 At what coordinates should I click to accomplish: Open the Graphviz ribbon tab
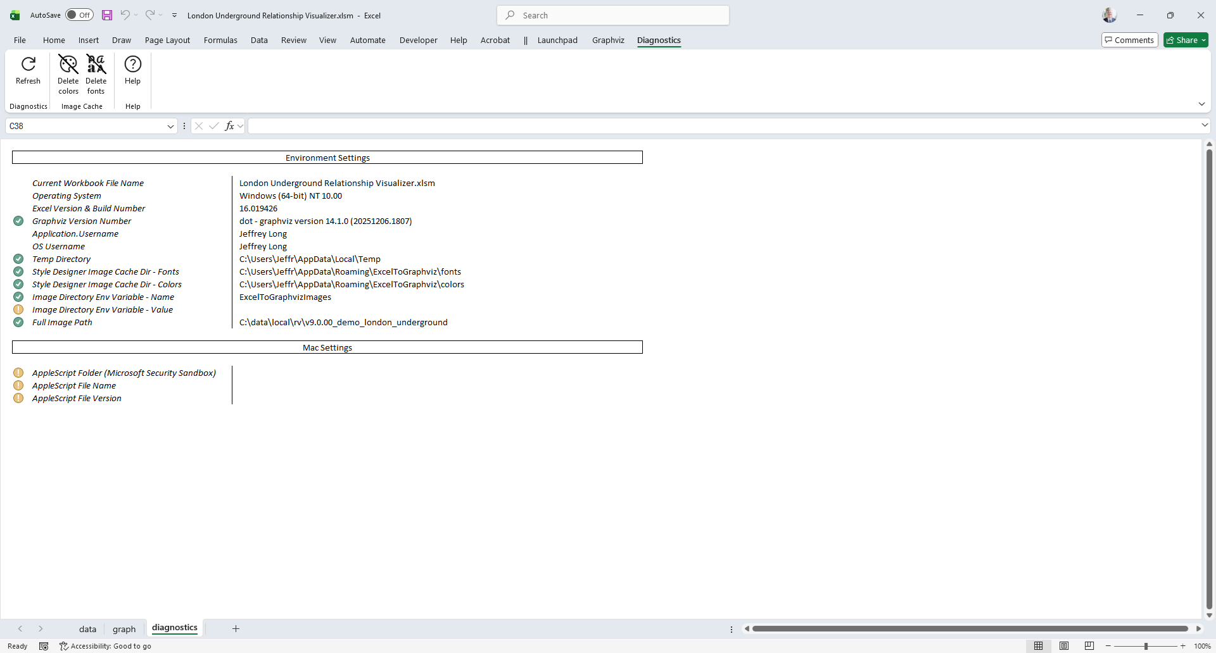tap(608, 40)
